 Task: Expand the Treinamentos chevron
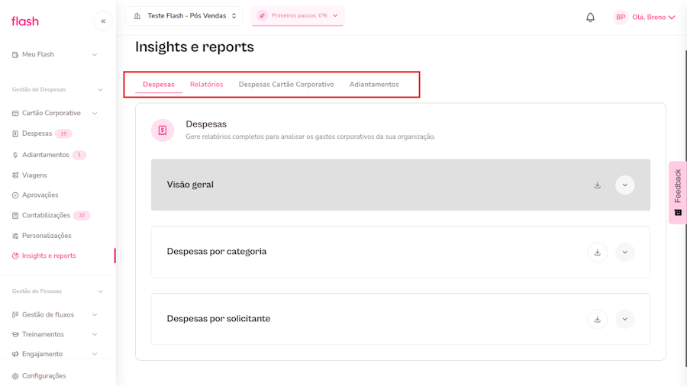tap(95, 334)
